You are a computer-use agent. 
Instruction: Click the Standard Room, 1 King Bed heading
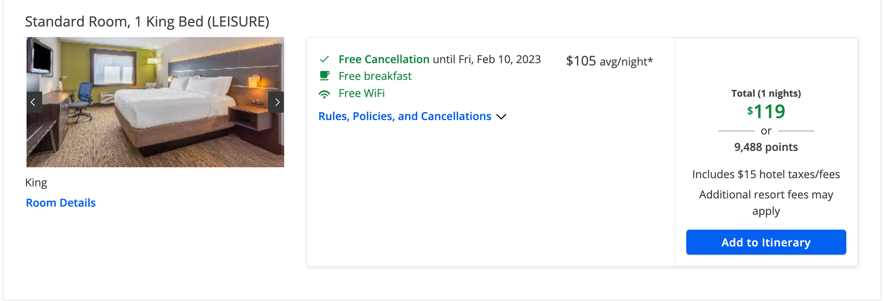147,21
